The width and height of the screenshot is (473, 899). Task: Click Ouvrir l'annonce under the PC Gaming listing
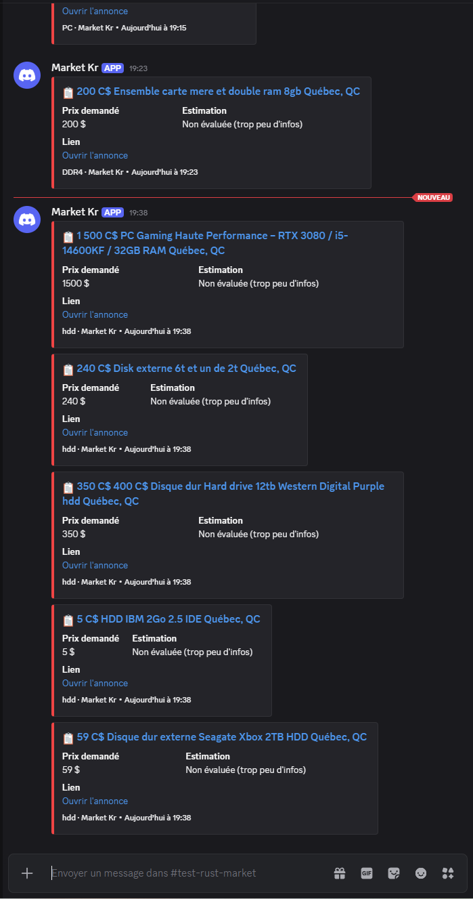tap(95, 314)
